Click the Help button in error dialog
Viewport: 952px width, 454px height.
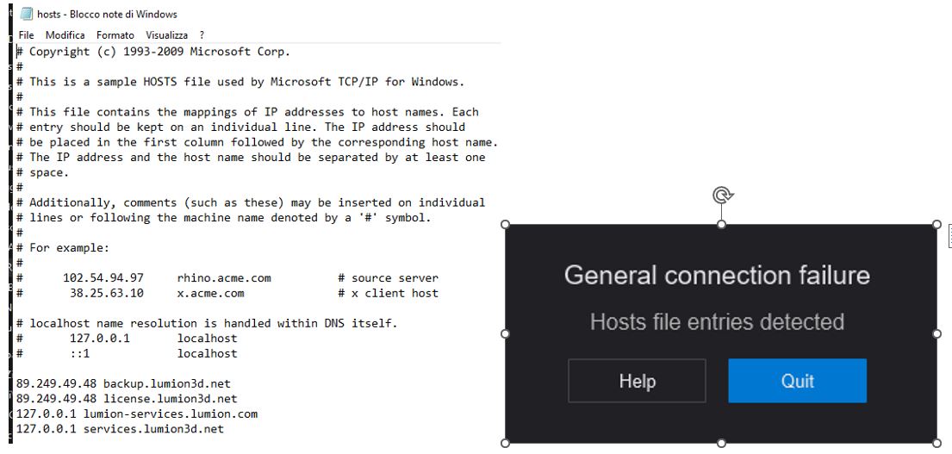637,381
